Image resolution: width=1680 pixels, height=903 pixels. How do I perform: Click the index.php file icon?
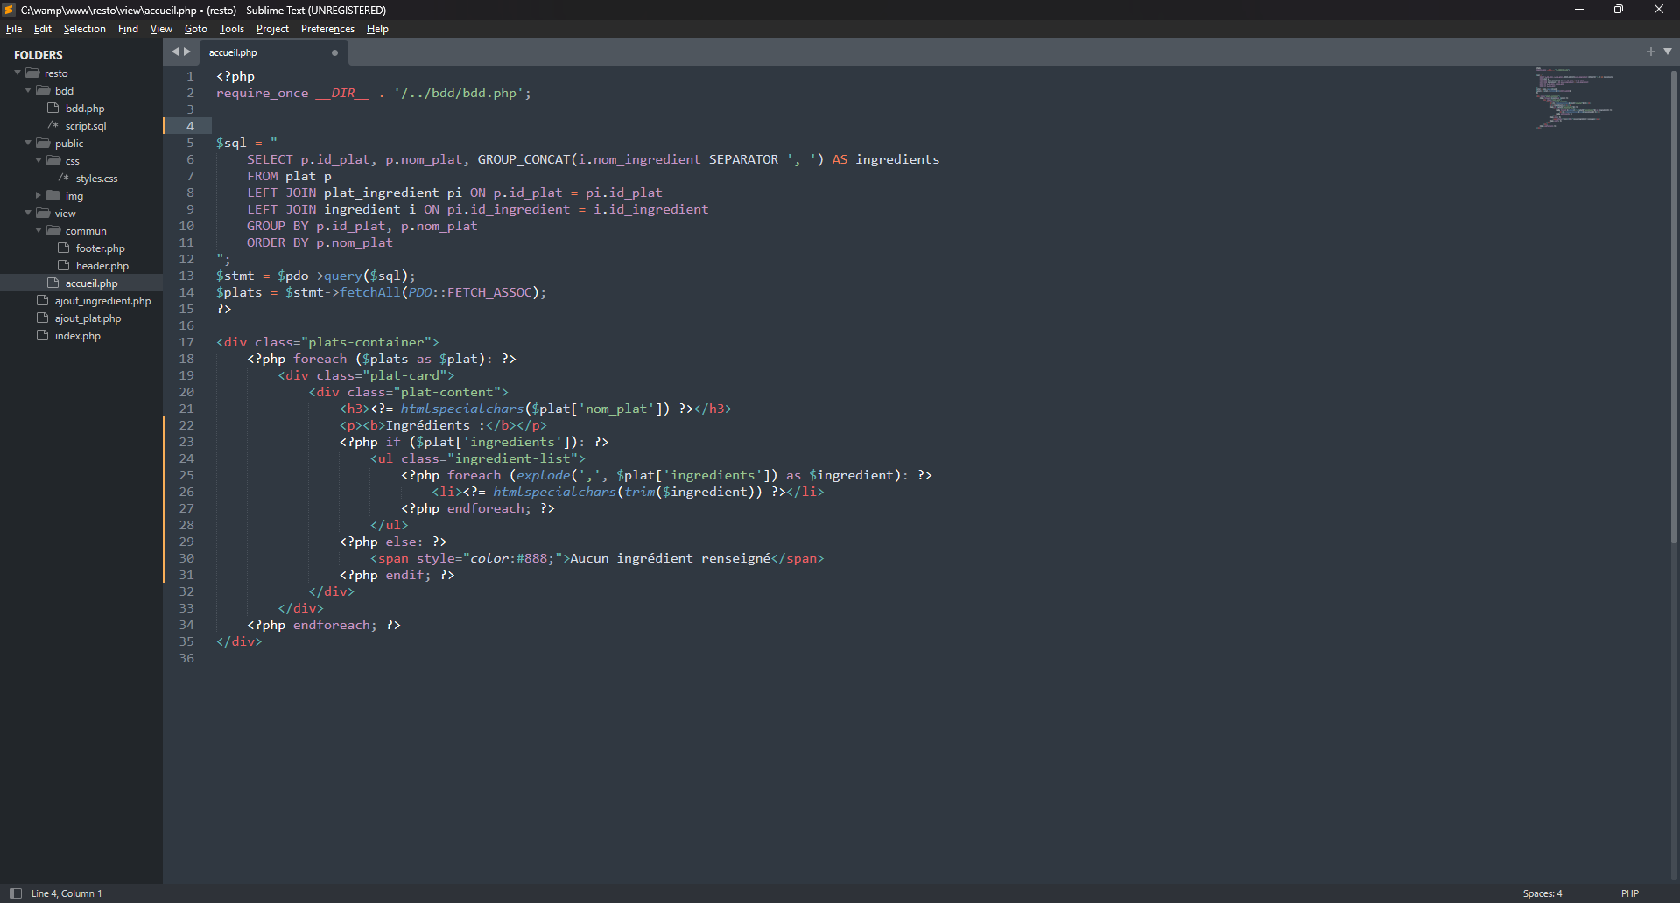pyautogui.click(x=43, y=336)
